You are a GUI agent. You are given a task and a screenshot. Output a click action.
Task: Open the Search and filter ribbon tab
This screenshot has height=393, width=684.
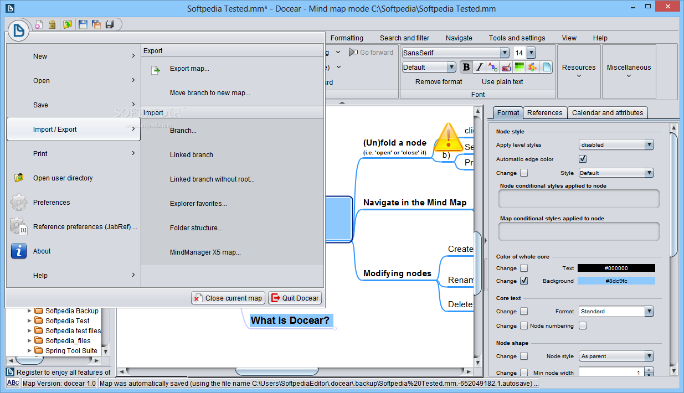pyautogui.click(x=404, y=38)
